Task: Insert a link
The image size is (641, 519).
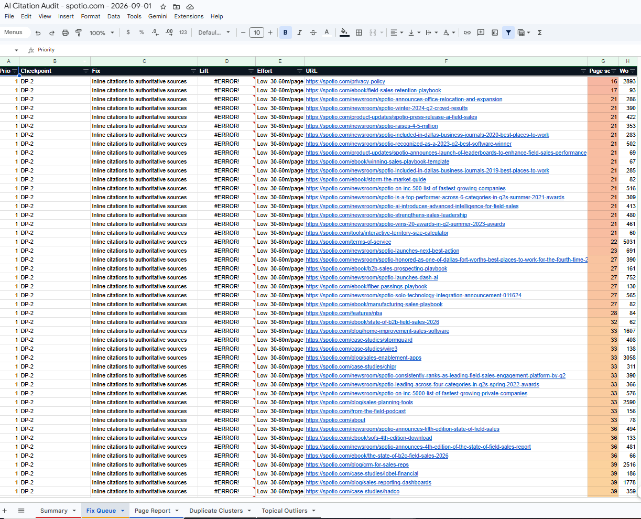Action: pos(467,33)
